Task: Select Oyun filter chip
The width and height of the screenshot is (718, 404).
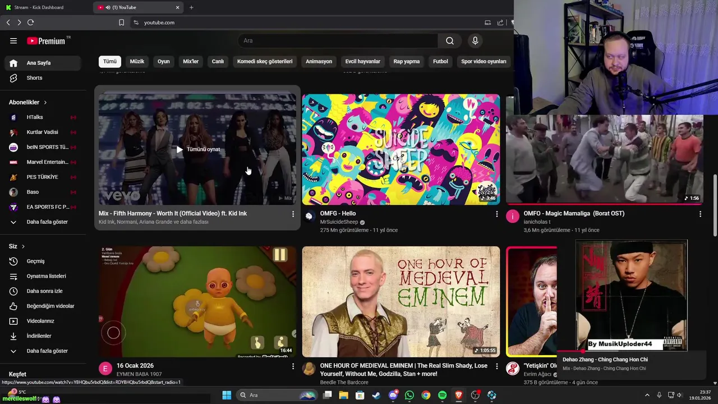Action: pyautogui.click(x=163, y=61)
